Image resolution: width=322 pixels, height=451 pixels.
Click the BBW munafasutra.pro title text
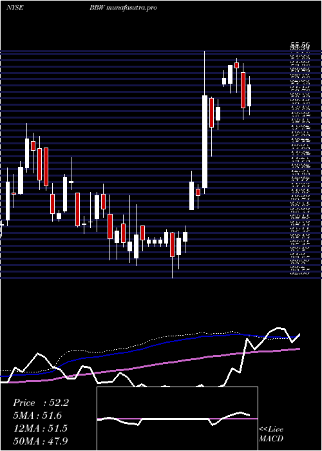123,8
